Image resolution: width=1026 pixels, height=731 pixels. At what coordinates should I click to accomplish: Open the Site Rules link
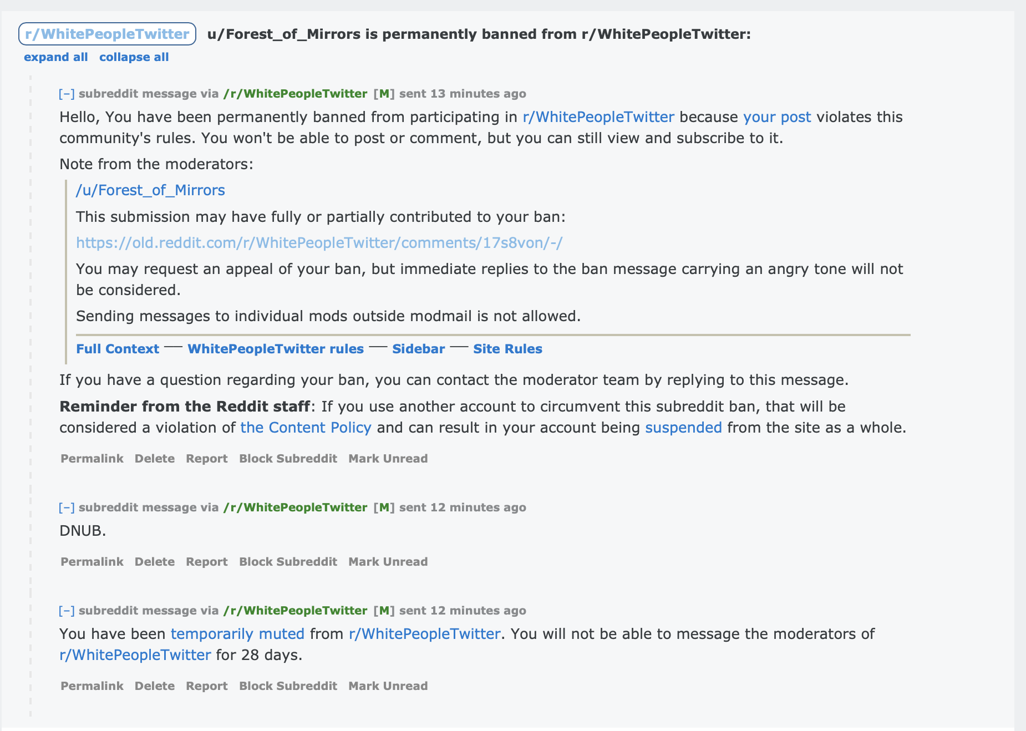tap(507, 349)
